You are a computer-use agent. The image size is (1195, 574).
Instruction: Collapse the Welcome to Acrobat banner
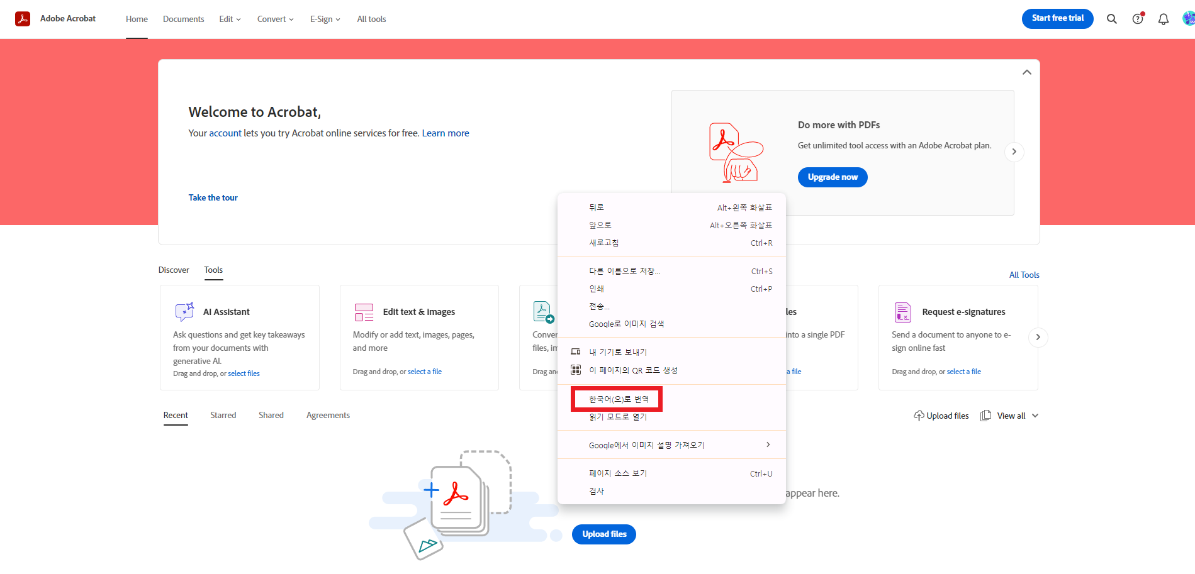coord(1026,72)
